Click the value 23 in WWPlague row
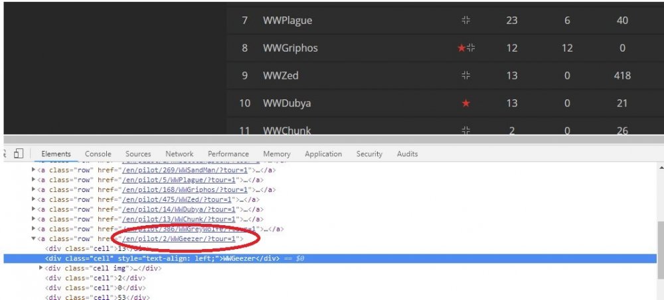 (511, 21)
